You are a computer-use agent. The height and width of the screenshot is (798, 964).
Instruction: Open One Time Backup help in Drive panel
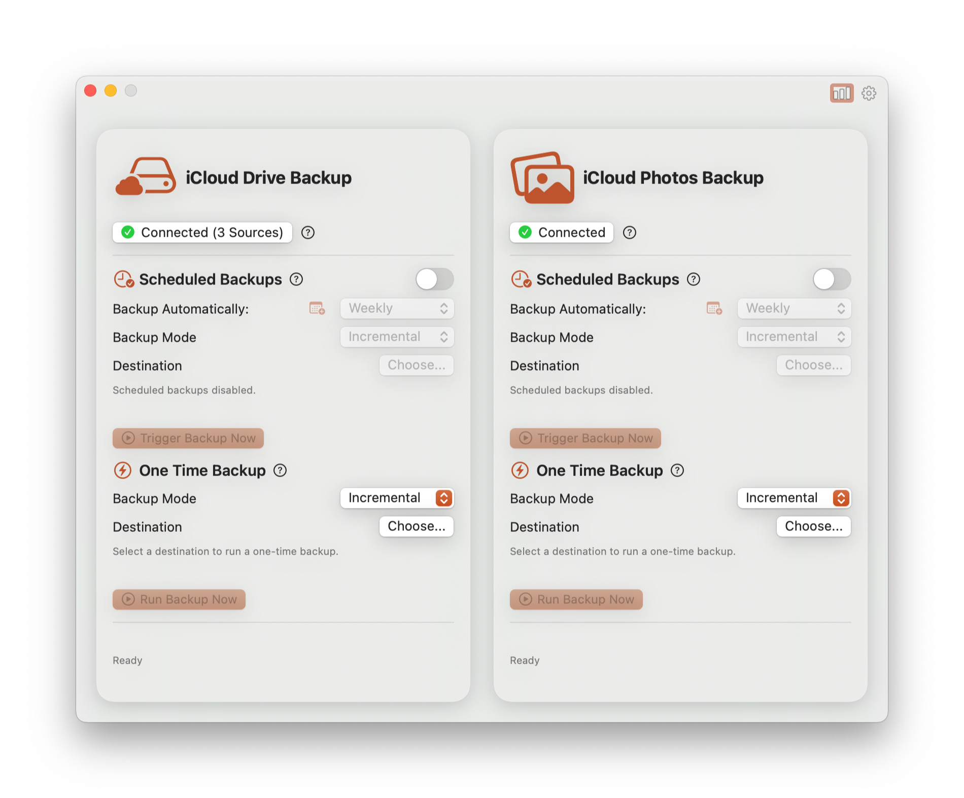[x=280, y=470]
